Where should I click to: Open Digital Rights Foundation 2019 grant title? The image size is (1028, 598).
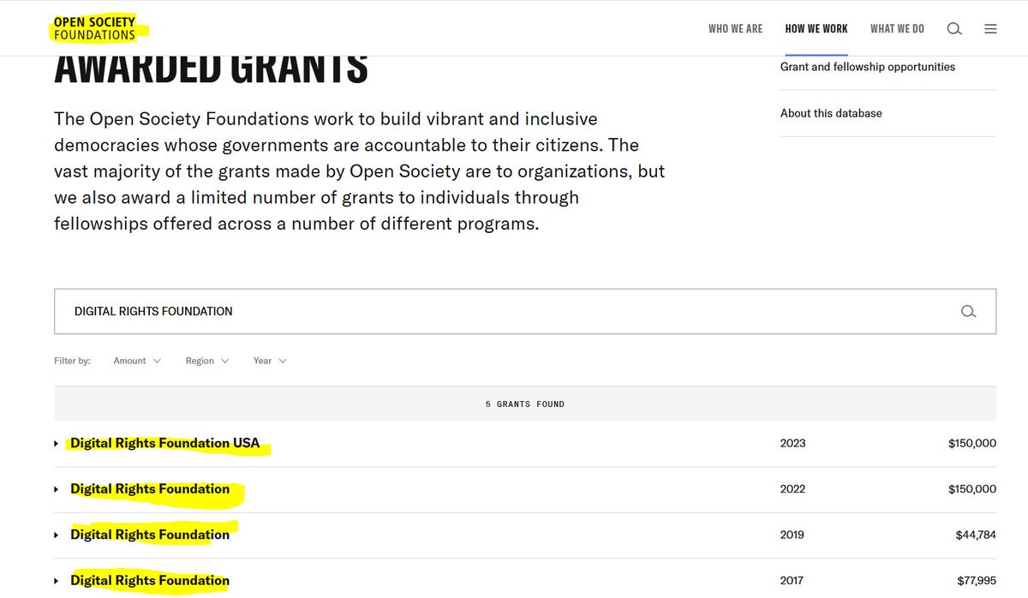click(x=150, y=535)
